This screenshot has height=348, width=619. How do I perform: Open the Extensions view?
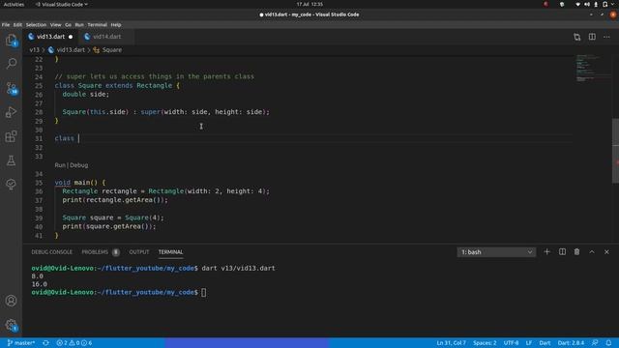coord(11,136)
